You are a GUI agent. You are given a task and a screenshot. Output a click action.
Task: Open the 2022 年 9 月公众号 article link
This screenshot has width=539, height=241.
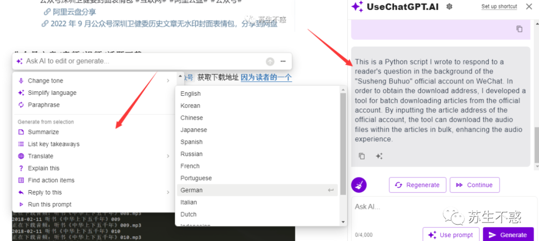click(164, 24)
